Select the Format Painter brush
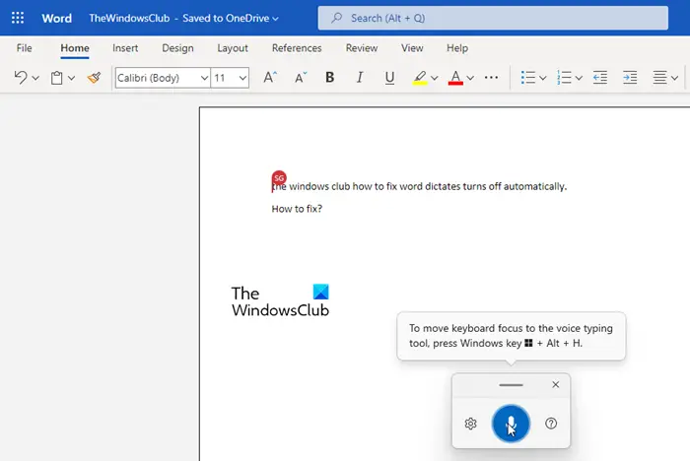 click(x=94, y=78)
